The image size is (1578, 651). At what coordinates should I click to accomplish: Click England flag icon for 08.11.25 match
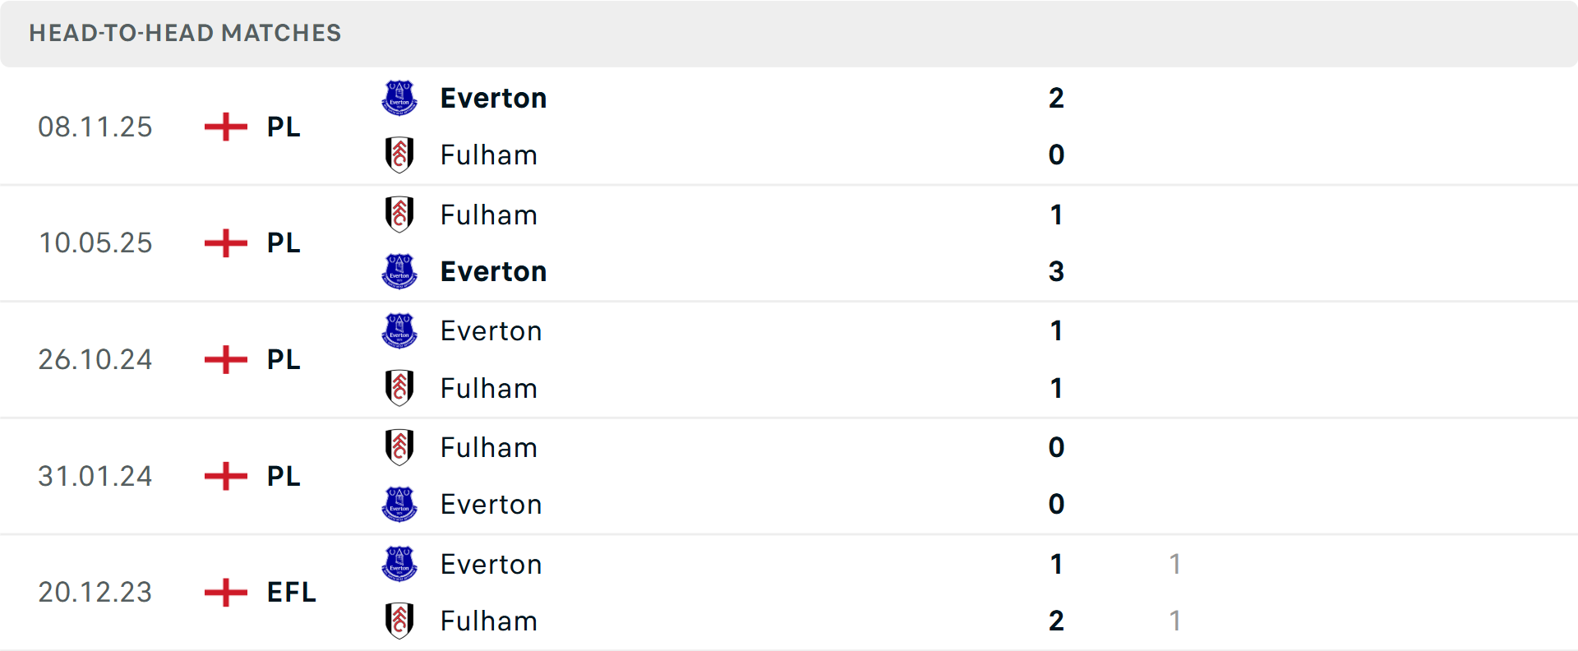pos(225,127)
